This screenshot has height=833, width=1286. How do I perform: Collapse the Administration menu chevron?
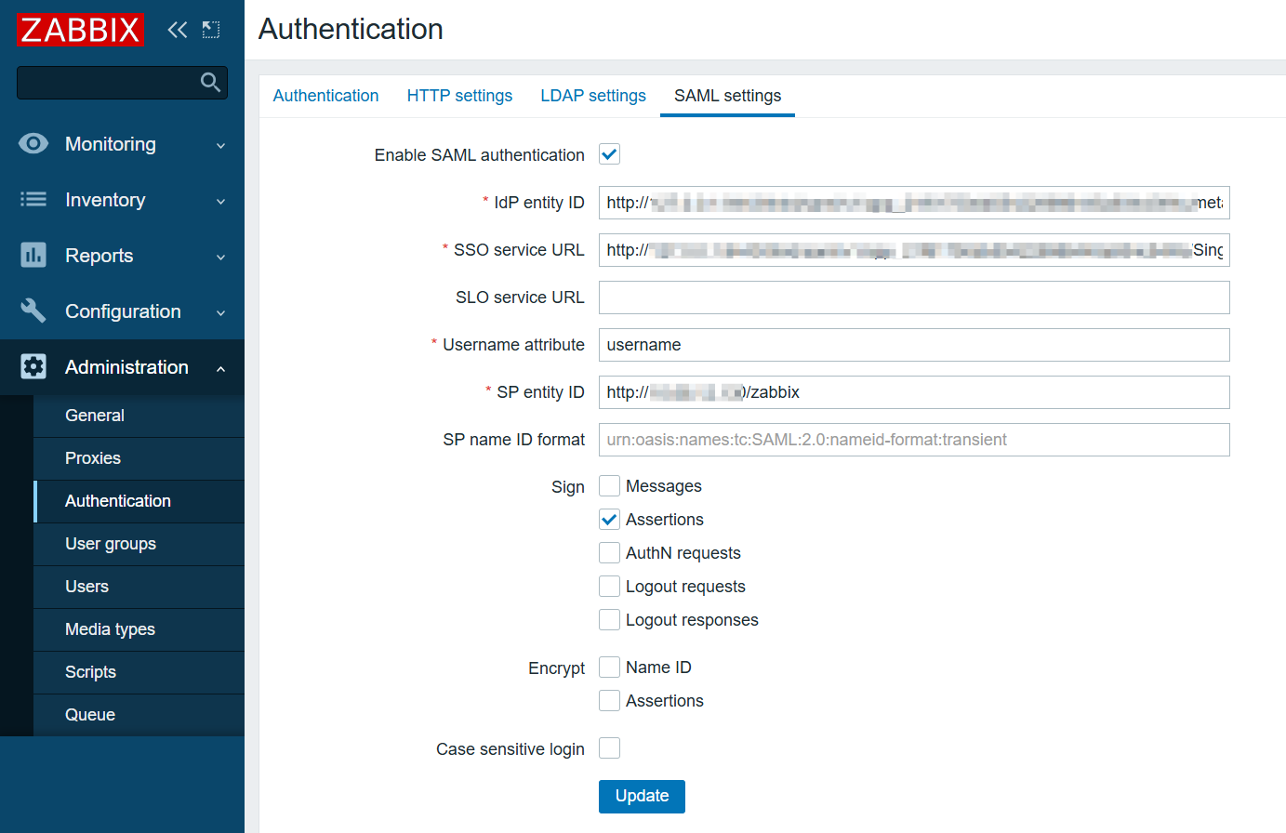coord(220,369)
